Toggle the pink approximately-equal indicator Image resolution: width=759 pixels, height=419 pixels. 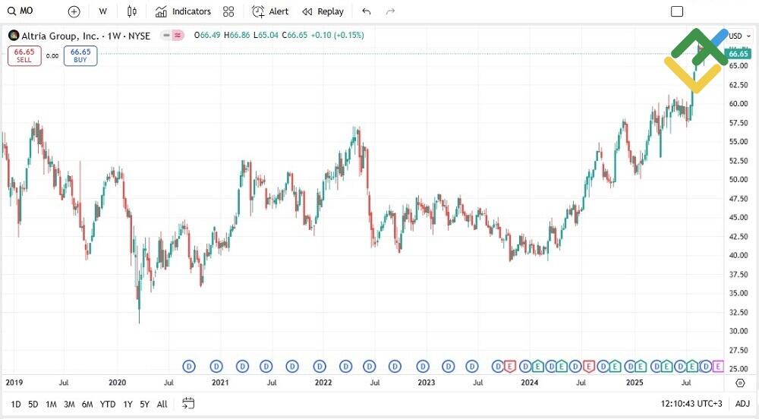[178, 36]
